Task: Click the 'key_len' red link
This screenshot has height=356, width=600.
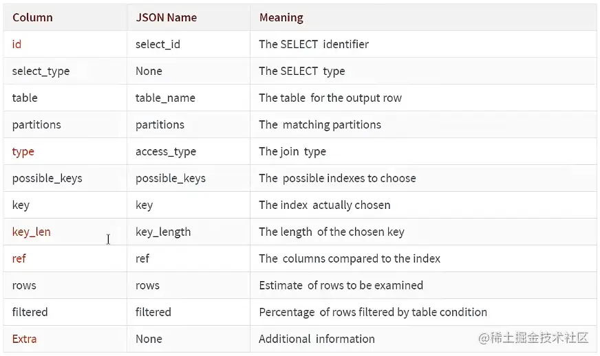Action: click(x=32, y=232)
